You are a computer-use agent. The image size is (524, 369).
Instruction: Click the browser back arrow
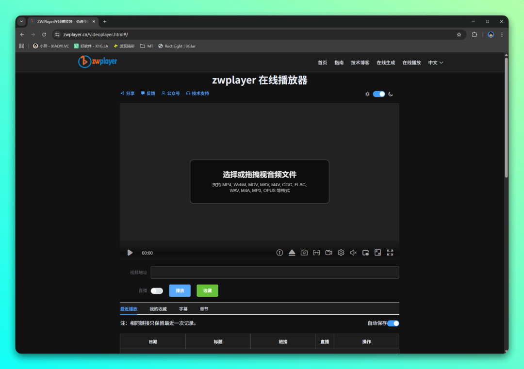22,34
